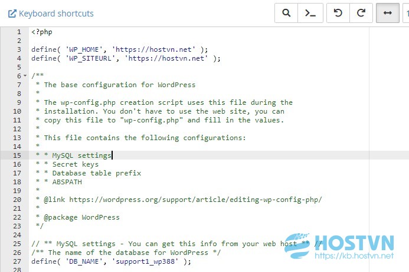The height and width of the screenshot is (272, 409).
Task: Open the Keyboard shortcuts link
Action: pos(51,14)
